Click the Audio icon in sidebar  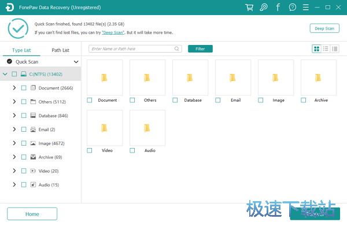[33, 184]
